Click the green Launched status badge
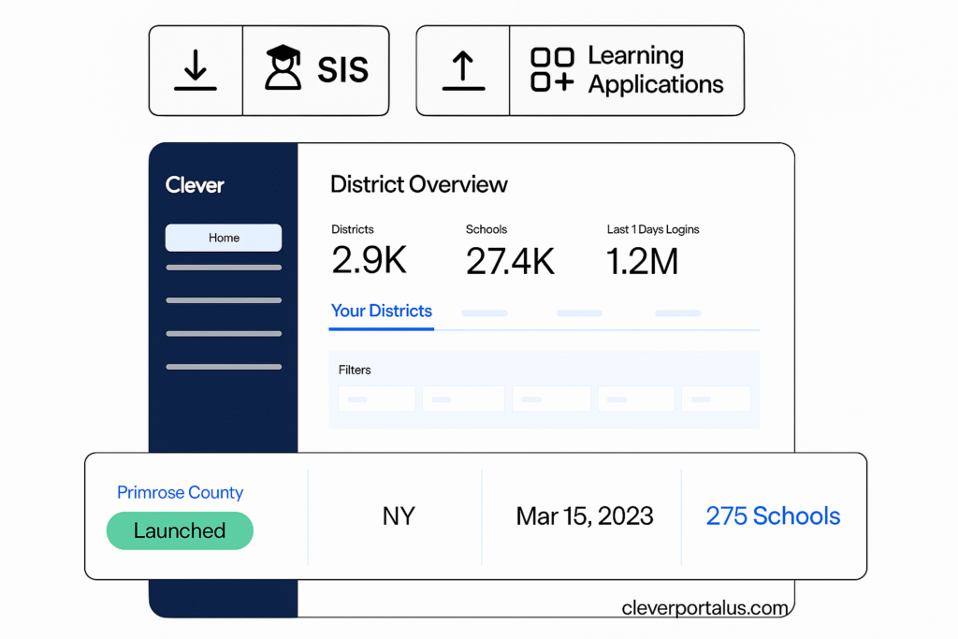 (180, 530)
